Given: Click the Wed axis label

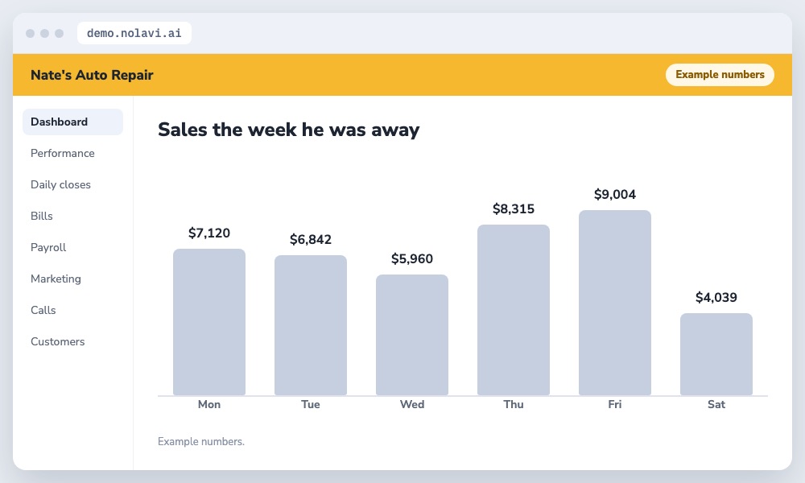Looking at the screenshot, I should pos(411,404).
